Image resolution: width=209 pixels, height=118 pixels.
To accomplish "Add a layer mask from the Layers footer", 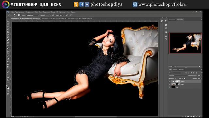I will click(x=188, y=116).
